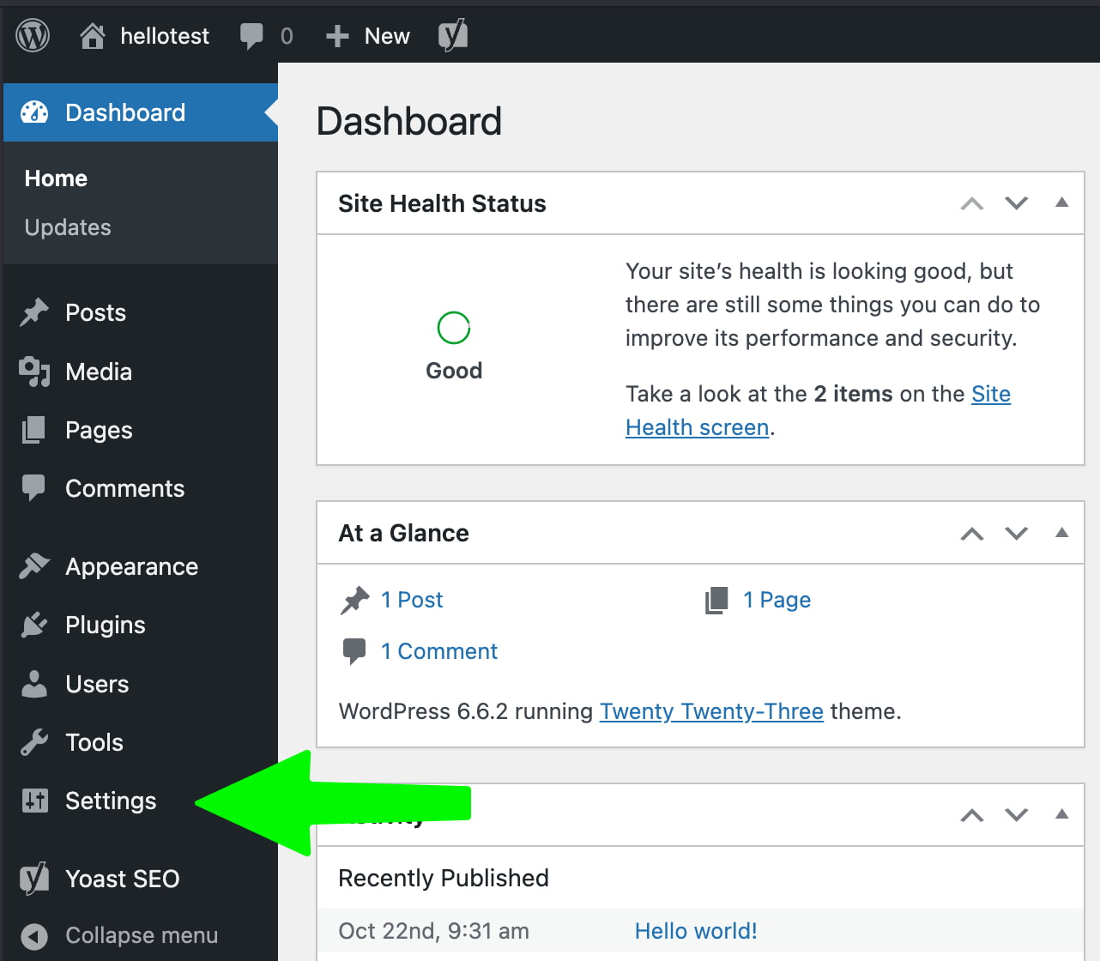Open Yoast SEO in the sidebar
The width and height of the screenshot is (1100, 961).
coord(123,879)
